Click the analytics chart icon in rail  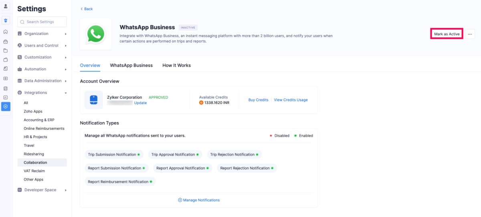point(6,97)
